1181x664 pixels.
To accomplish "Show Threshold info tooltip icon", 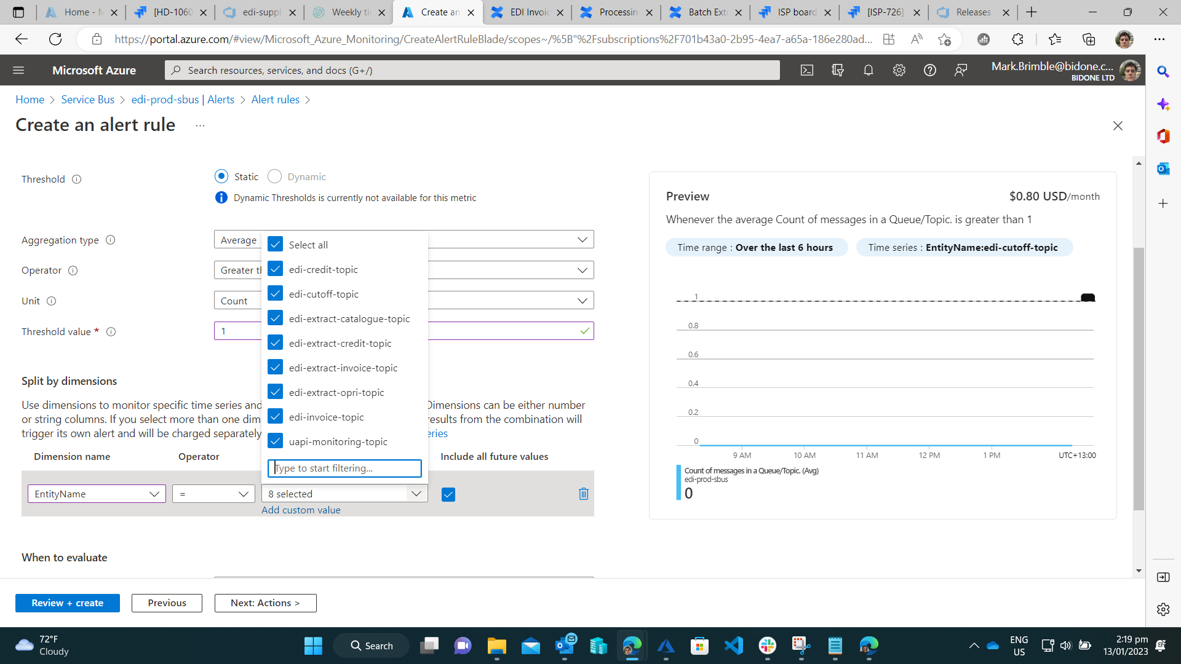I will 77,180.
